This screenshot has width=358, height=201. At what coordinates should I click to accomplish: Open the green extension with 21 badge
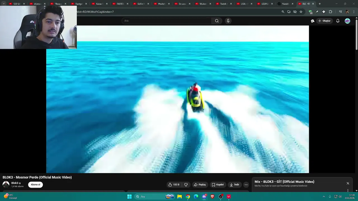[x=310, y=12]
